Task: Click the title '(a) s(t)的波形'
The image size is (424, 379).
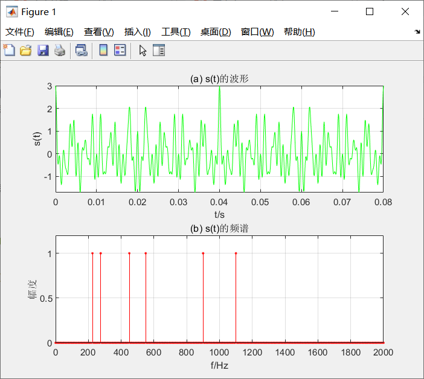Action: 219,79
